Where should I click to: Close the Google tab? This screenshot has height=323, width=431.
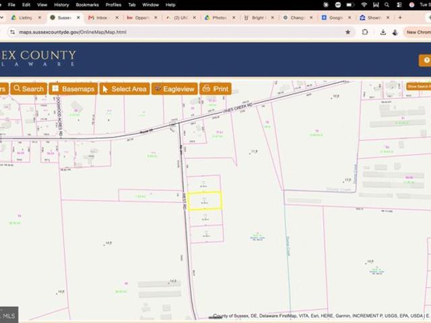pyautogui.click(x=350, y=17)
